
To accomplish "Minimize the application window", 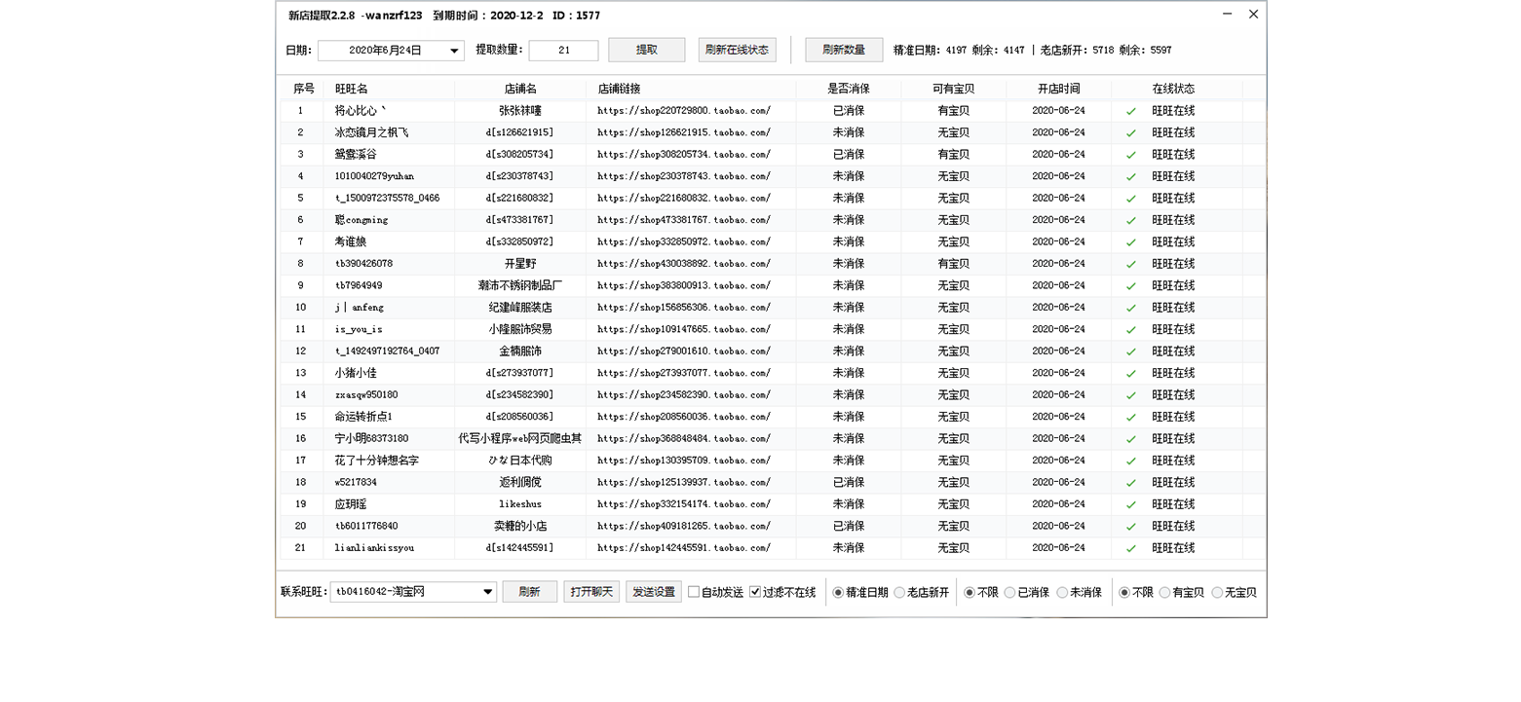I will (x=1227, y=15).
